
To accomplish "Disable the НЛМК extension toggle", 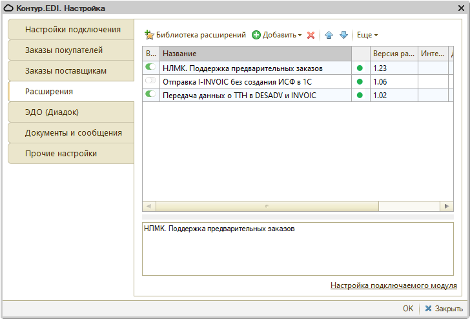I will (151, 67).
